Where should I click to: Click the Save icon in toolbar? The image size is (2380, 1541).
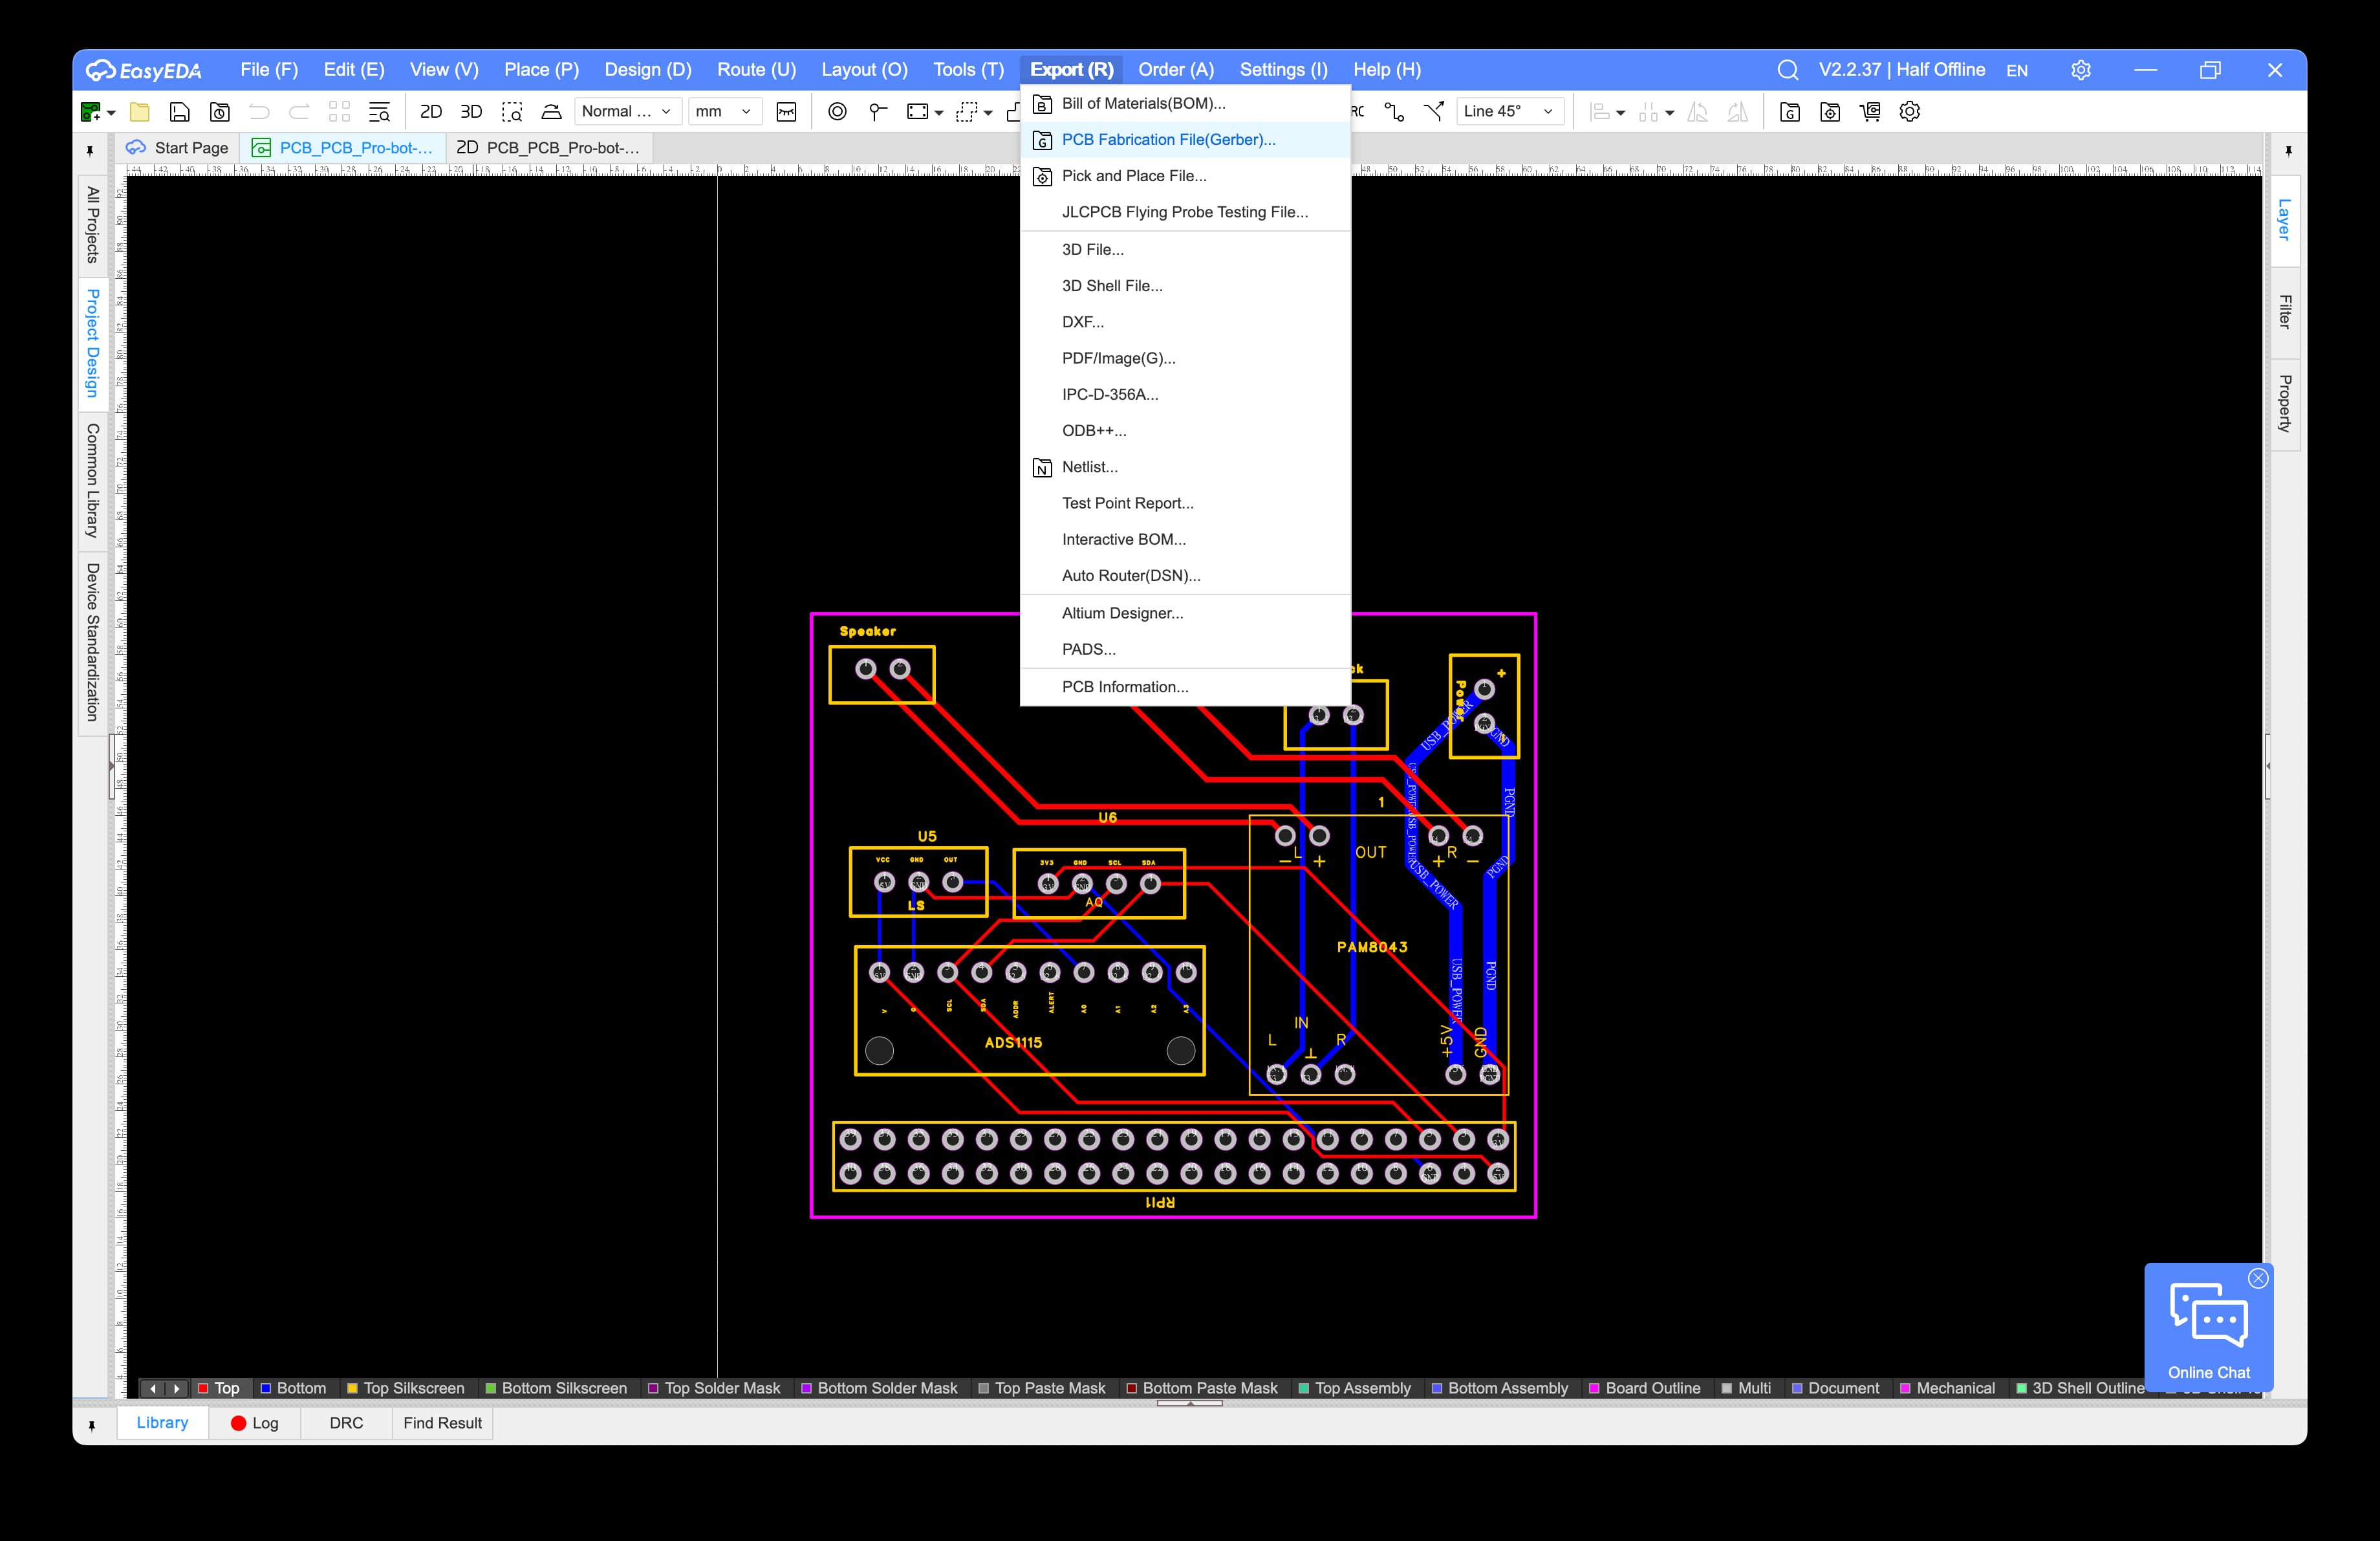(x=179, y=112)
